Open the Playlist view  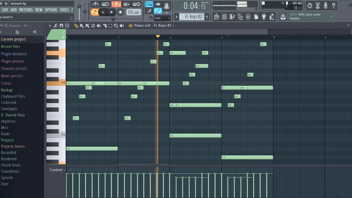[216, 17]
